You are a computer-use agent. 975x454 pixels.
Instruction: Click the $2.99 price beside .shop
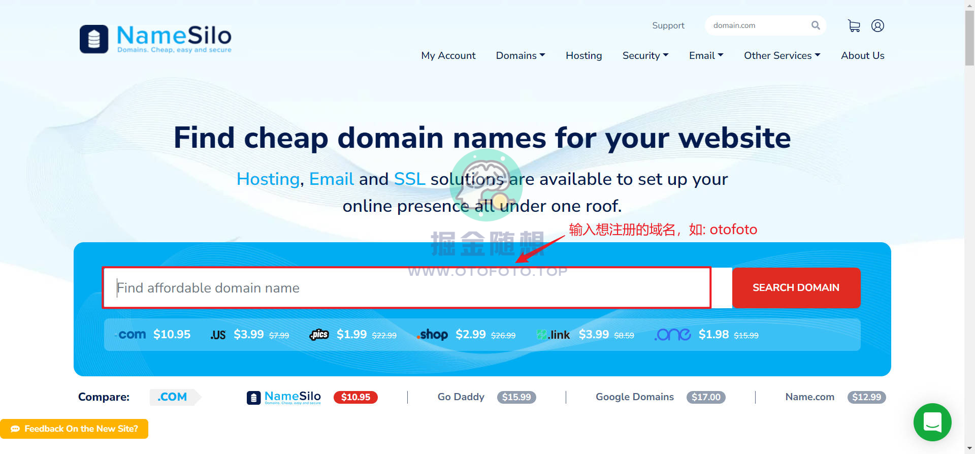click(471, 335)
